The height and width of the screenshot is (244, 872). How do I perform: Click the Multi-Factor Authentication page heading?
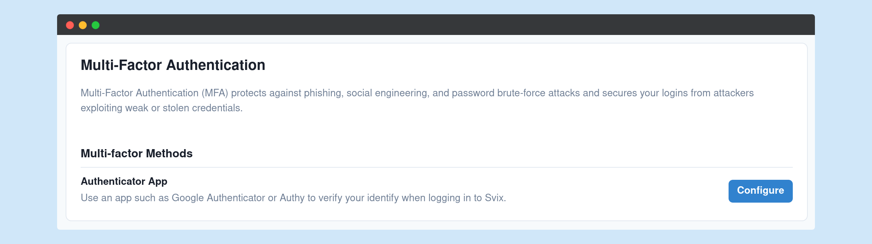[173, 65]
